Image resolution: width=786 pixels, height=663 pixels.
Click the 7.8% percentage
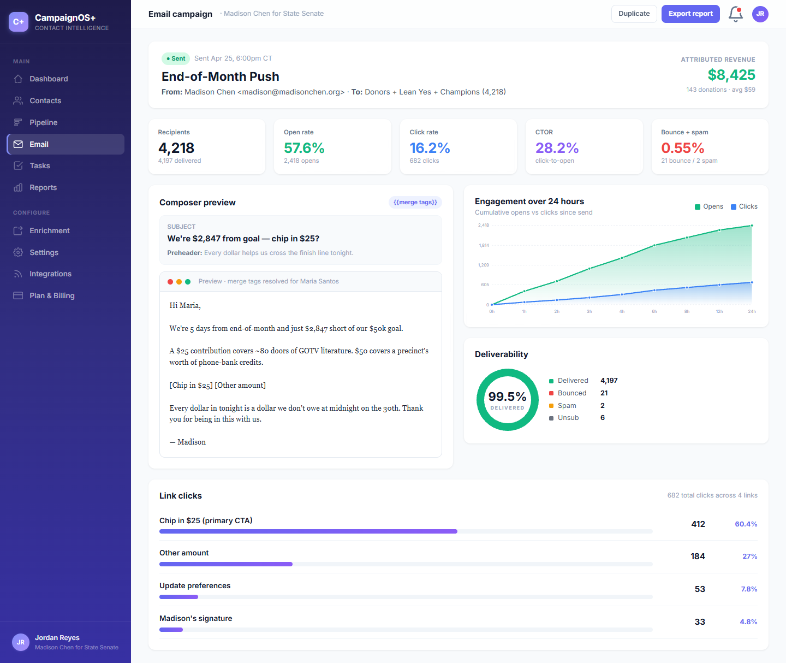(x=749, y=589)
